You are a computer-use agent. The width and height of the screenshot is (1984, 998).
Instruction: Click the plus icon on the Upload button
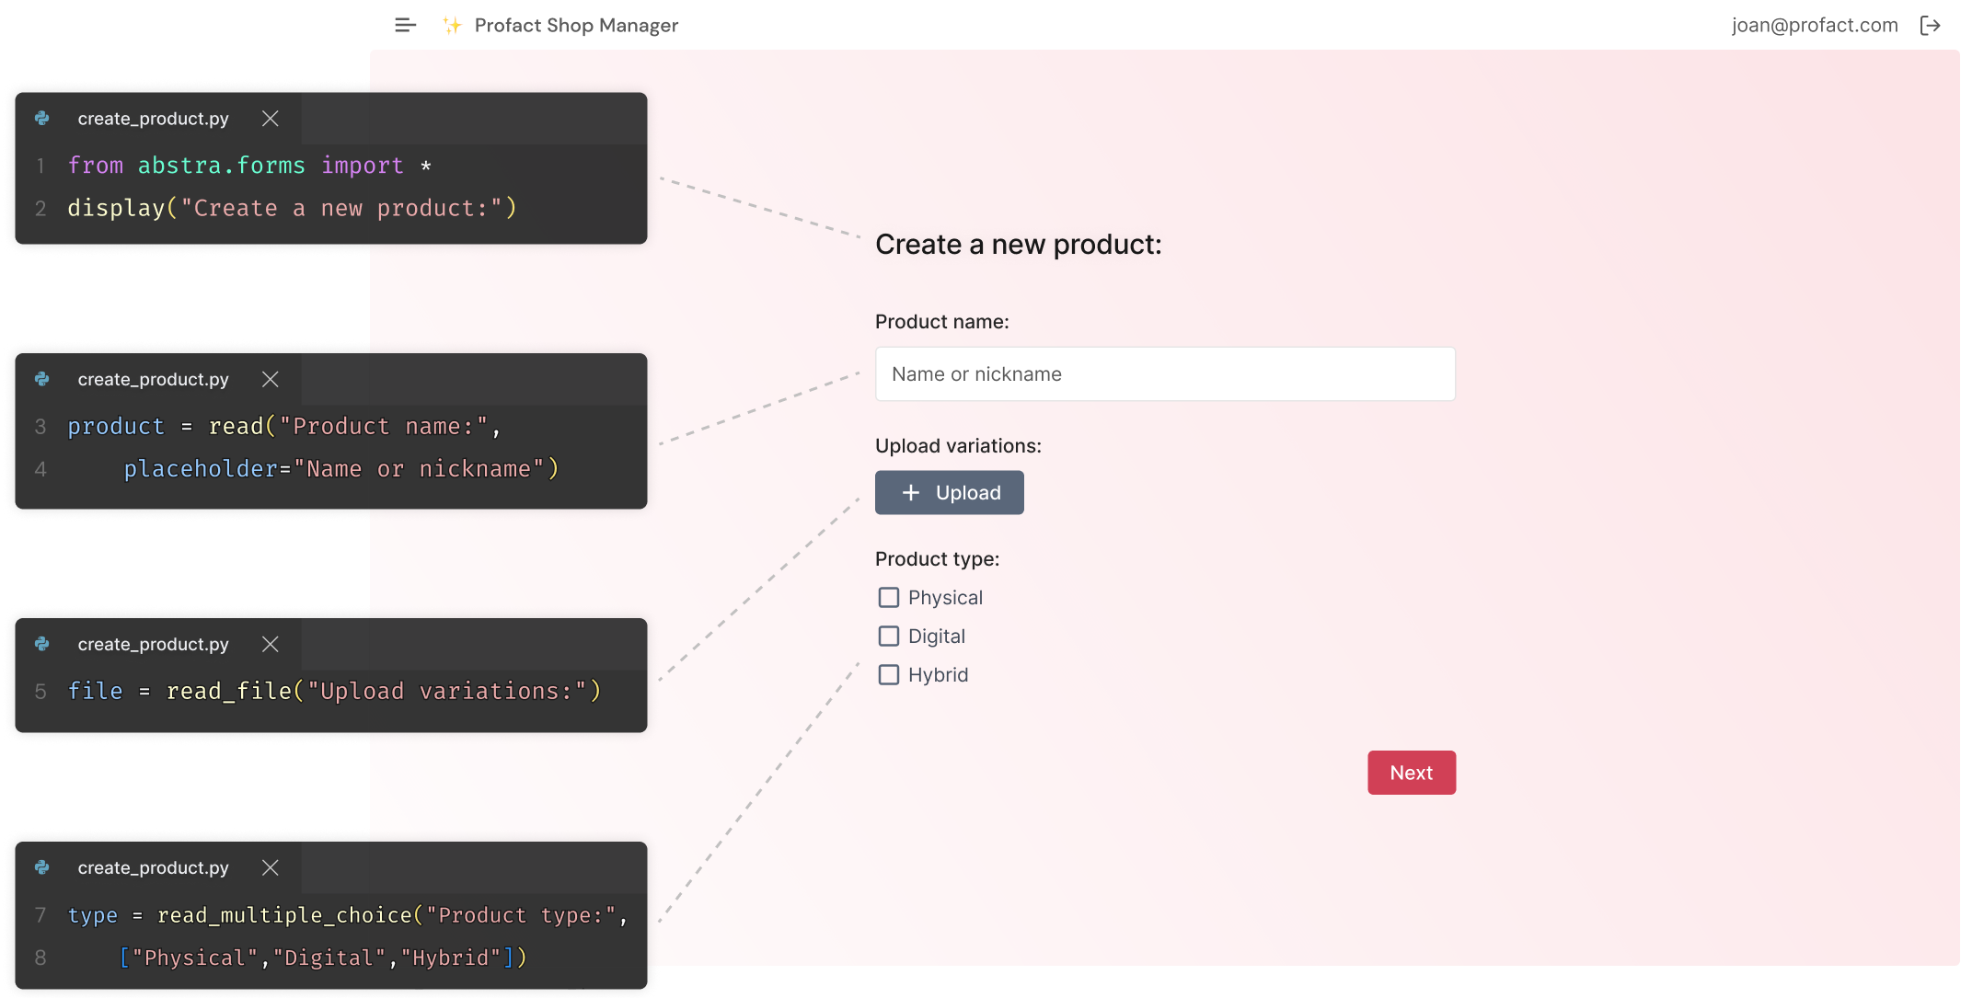(911, 493)
